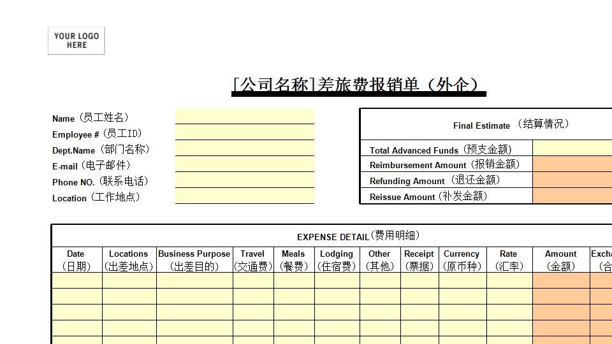The height and width of the screenshot is (344, 612).
Task: Select the 差旅费报销单 title cell
Action: click(359, 85)
